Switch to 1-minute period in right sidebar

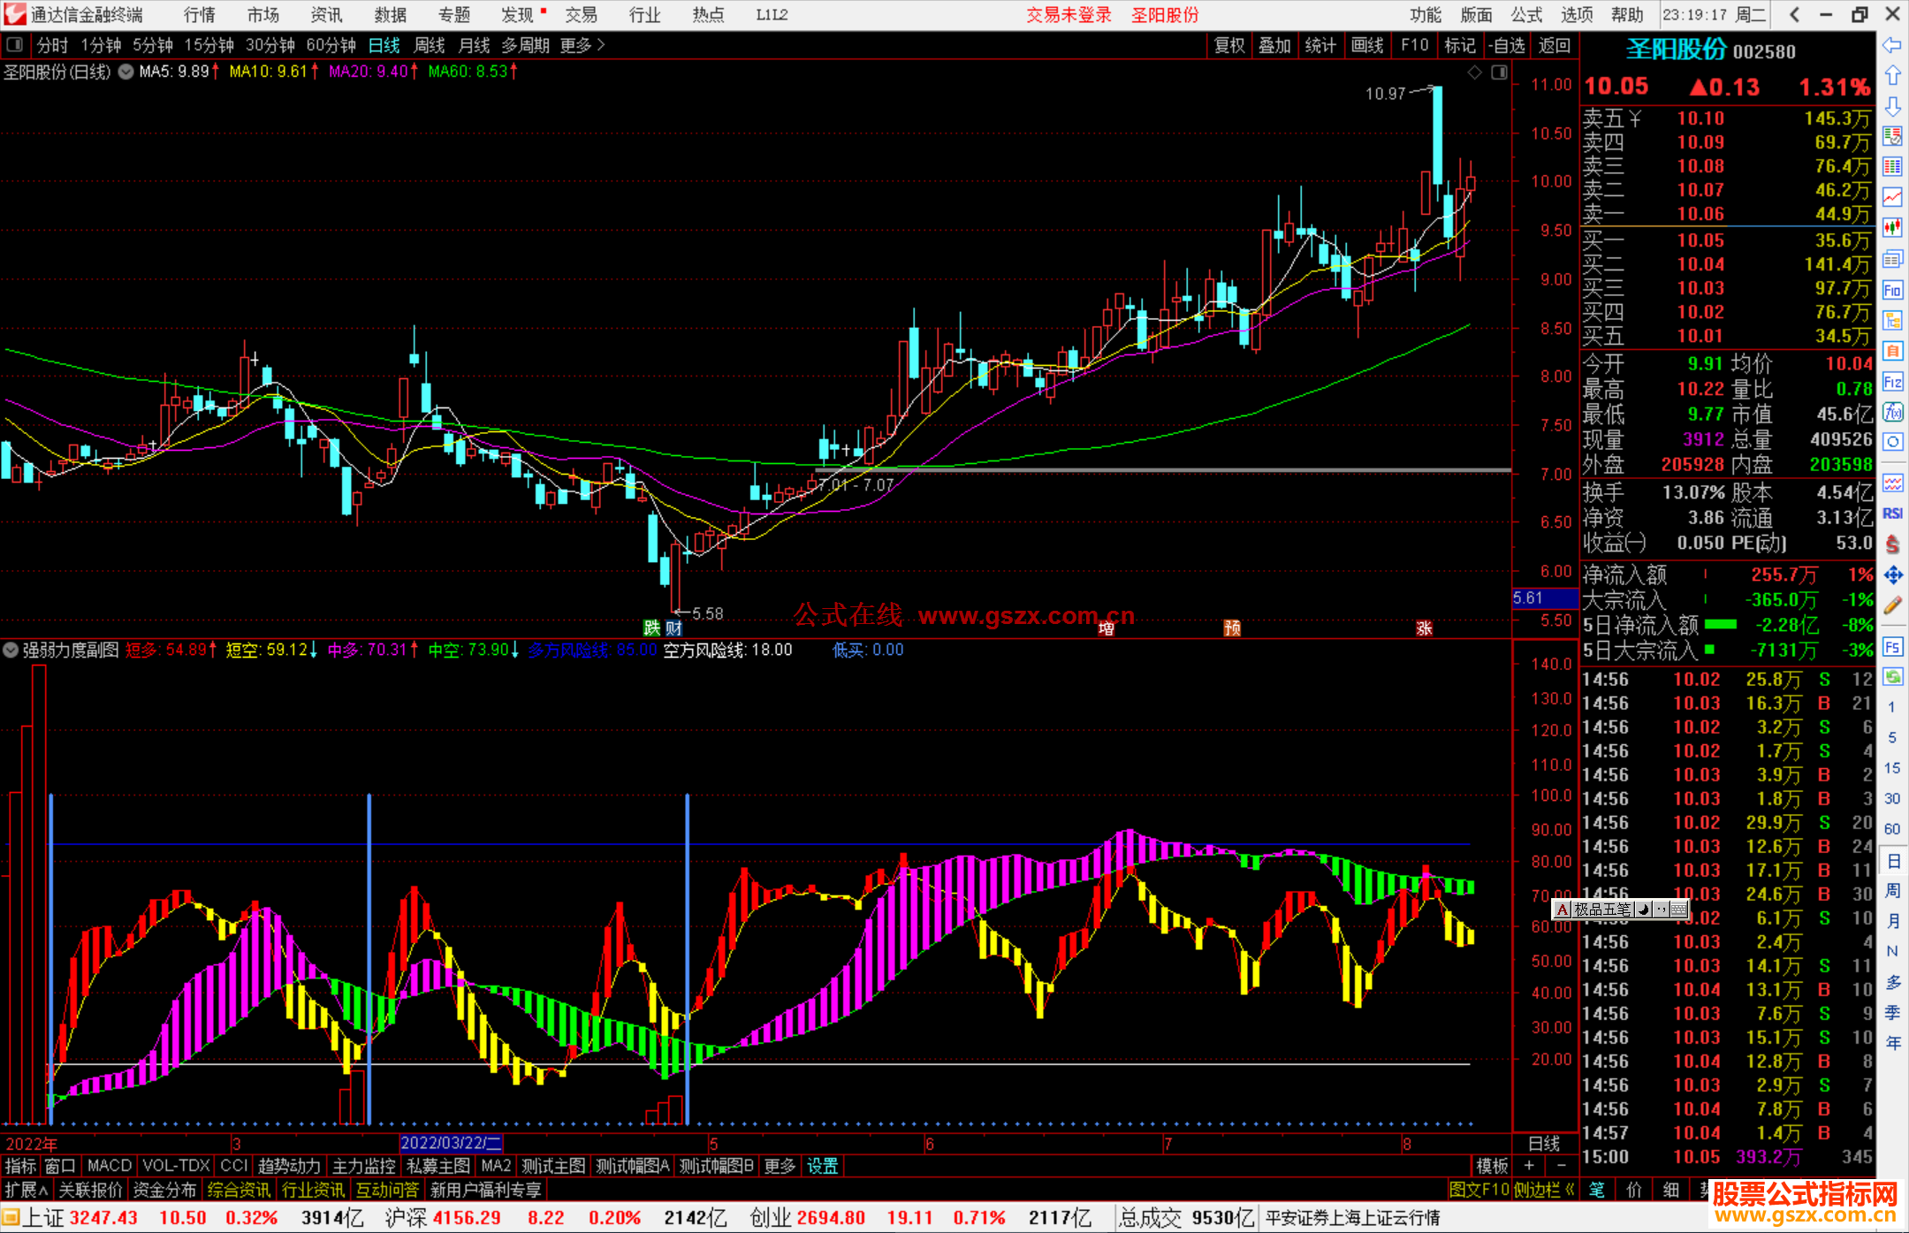pos(1891,707)
